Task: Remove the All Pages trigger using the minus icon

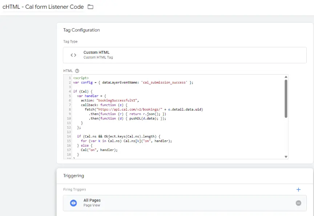Action: click(x=298, y=203)
